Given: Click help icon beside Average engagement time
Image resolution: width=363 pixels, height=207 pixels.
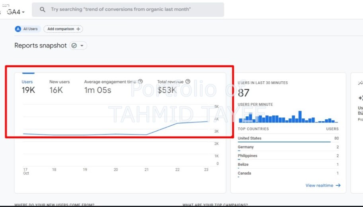Looking at the screenshot, I should click(x=140, y=81).
